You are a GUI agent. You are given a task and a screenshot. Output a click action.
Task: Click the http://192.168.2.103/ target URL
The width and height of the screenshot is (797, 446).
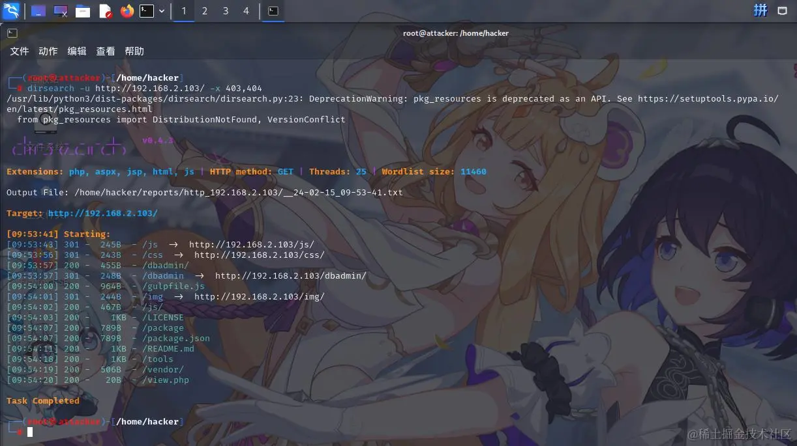(x=103, y=214)
